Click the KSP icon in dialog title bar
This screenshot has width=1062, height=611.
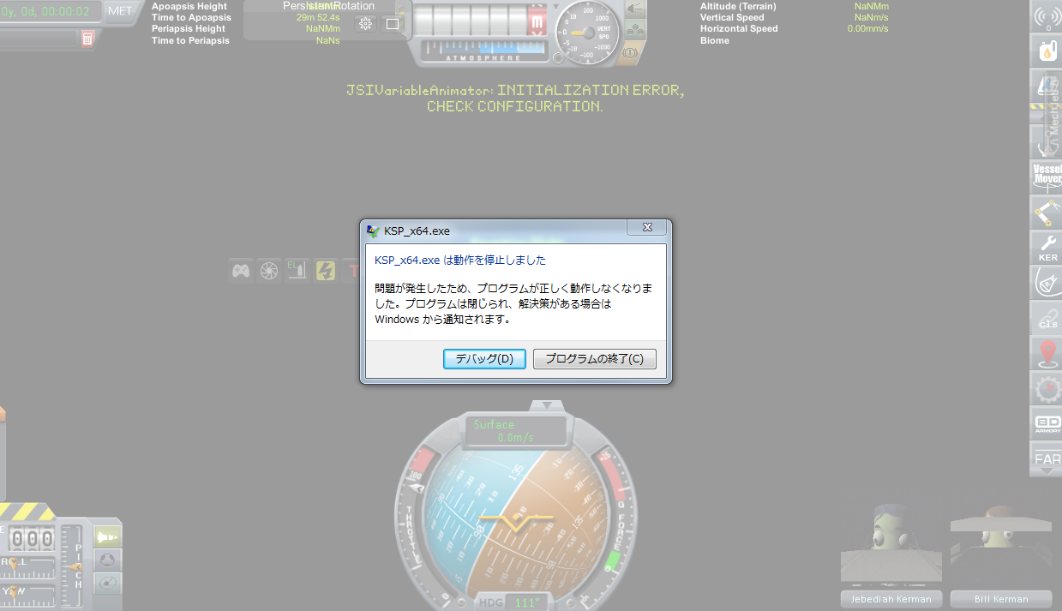(373, 231)
